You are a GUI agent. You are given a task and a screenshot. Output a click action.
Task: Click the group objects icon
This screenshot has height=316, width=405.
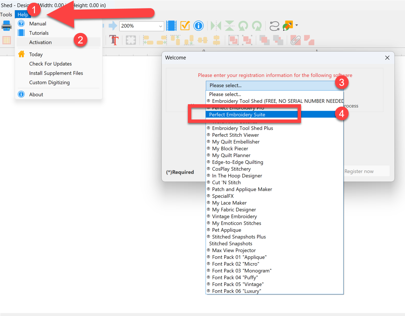coord(233,40)
